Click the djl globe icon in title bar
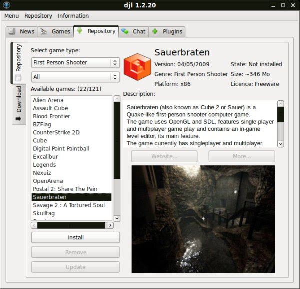Screen dimensions: 300x289 pyautogui.click(x=6, y=5)
